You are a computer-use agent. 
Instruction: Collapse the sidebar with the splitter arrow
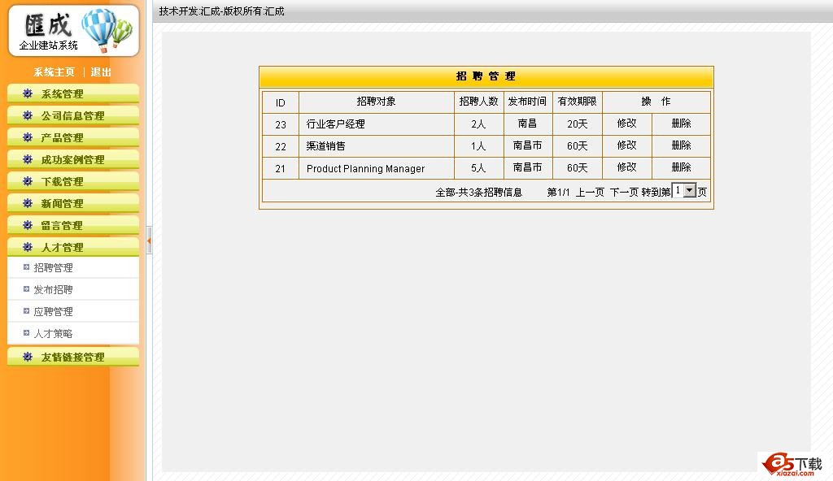point(149,240)
